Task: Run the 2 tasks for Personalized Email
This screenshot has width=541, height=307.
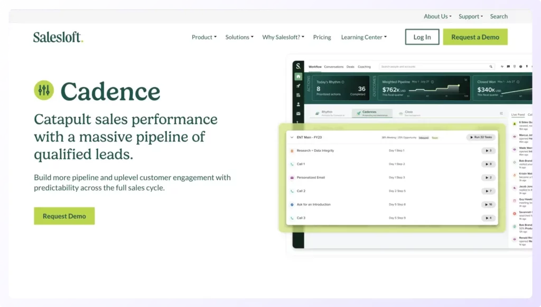Action: (x=488, y=178)
